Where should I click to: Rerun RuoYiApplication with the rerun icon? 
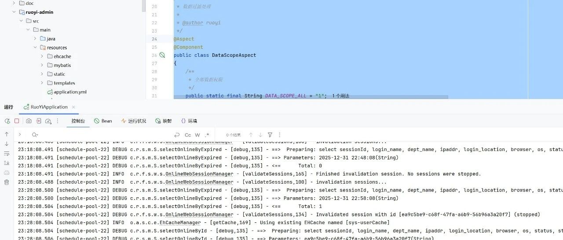(x=7, y=121)
